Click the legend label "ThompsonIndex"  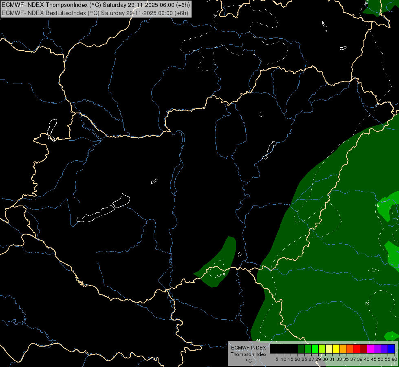[x=249, y=354]
